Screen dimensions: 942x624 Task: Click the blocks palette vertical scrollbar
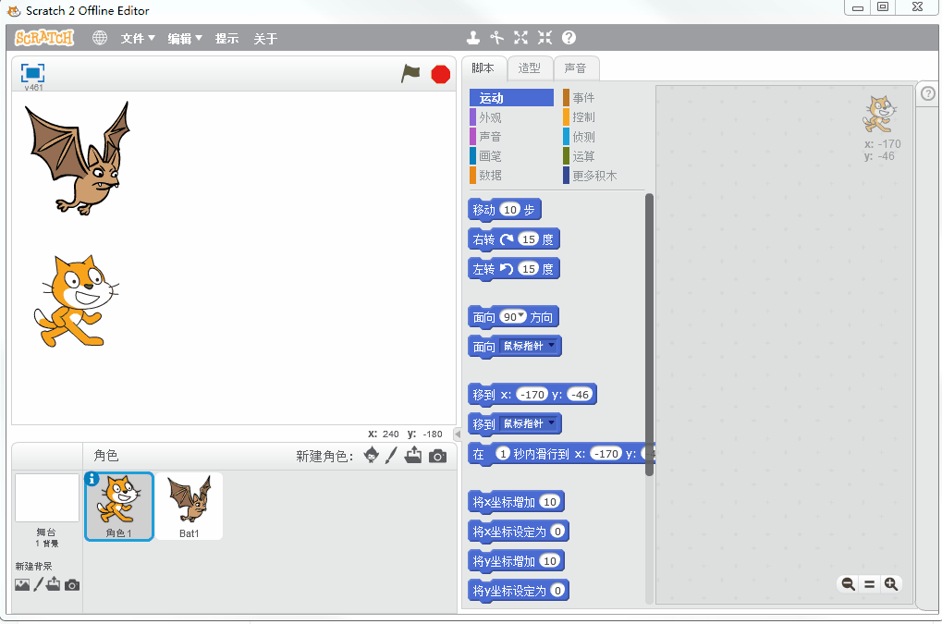(x=649, y=334)
